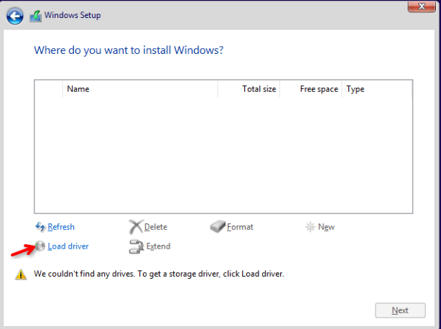Viewport: 441px width, 329px height.
Task: Click the Windows Setup title bar icon
Action: [x=35, y=15]
